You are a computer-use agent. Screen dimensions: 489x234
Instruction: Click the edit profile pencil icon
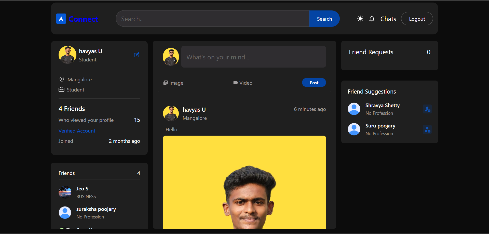pyautogui.click(x=137, y=55)
